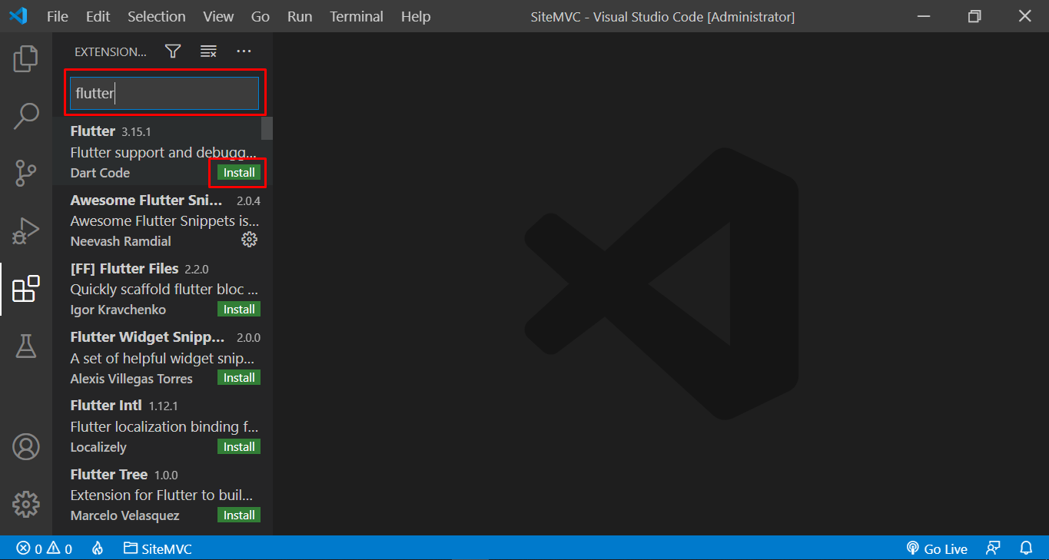Open the Search view icon

point(25,116)
